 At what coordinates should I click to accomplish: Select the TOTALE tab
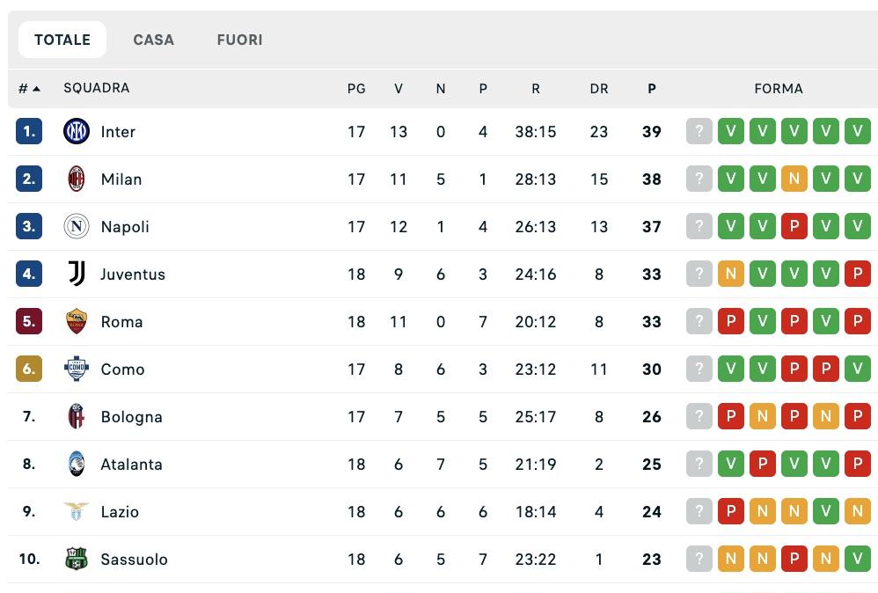coord(62,40)
